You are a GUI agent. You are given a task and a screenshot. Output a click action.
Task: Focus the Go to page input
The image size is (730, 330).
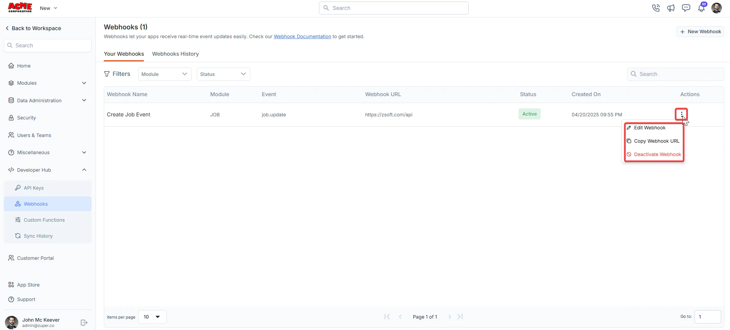click(707, 317)
